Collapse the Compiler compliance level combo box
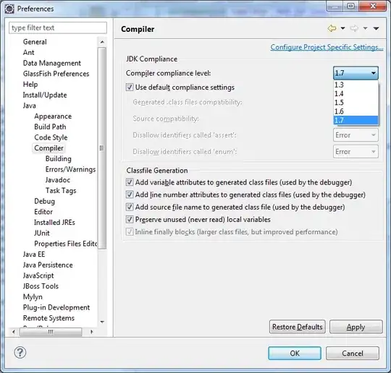 click(x=356, y=73)
